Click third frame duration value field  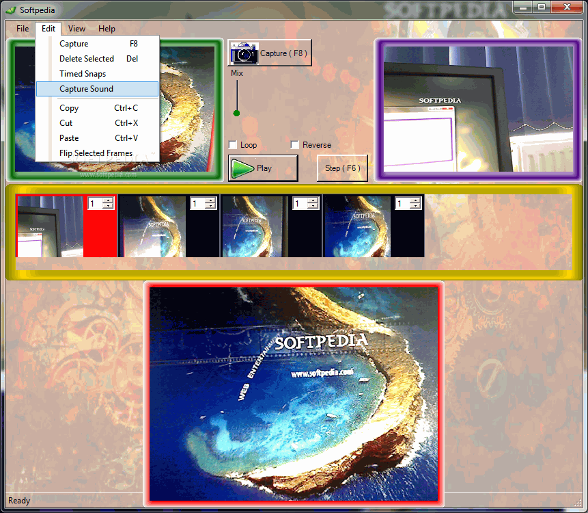point(300,204)
